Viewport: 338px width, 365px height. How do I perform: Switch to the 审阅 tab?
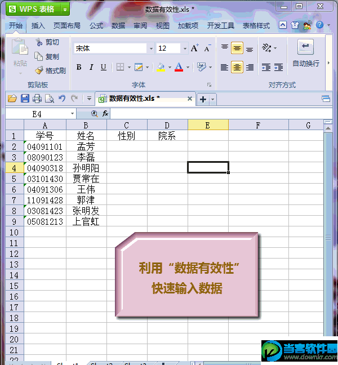click(140, 25)
